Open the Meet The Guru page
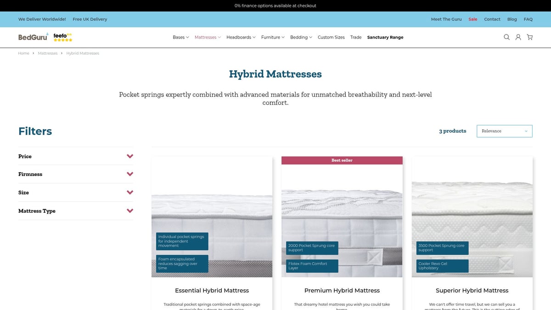The width and height of the screenshot is (551, 310). tap(446, 19)
